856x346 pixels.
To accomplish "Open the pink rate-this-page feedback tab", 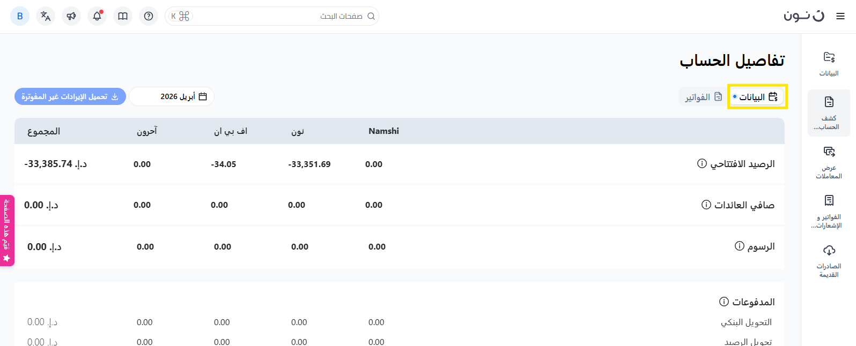I will pos(7,230).
